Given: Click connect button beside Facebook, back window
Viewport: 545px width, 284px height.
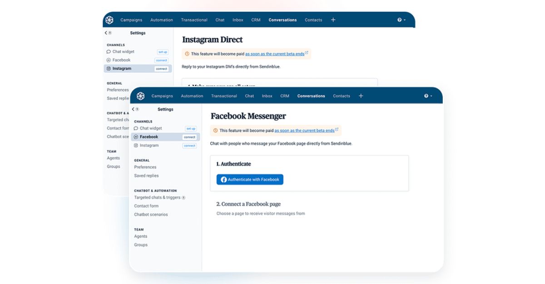Looking at the screenshot, I should click(161, 60).
